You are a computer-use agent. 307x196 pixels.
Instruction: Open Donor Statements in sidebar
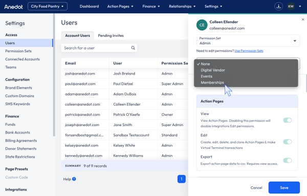point(21,149)
